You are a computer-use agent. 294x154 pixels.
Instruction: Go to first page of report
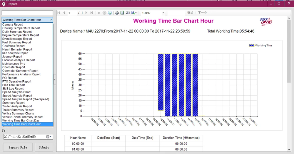coord(59,13)
